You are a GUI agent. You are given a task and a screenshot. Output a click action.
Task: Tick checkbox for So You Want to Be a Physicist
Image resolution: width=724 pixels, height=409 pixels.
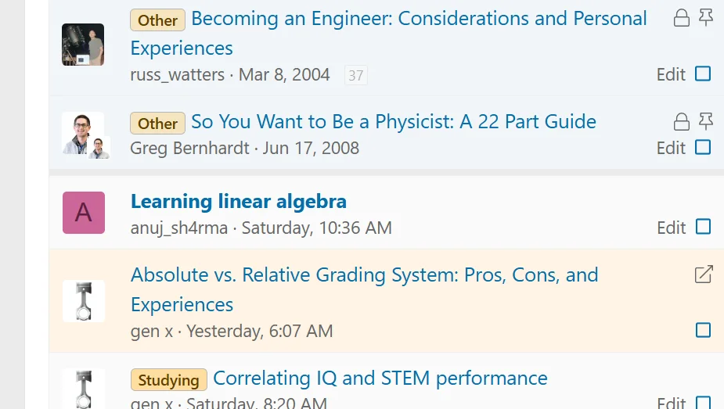coord(703,148)
